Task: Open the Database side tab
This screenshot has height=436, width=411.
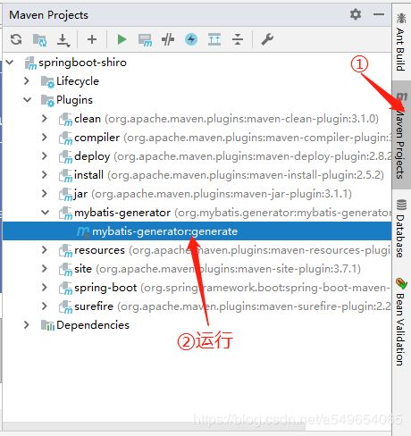Action: [x=401, y=230]
